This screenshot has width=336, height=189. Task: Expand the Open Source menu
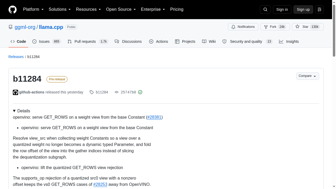click(121, 9)
